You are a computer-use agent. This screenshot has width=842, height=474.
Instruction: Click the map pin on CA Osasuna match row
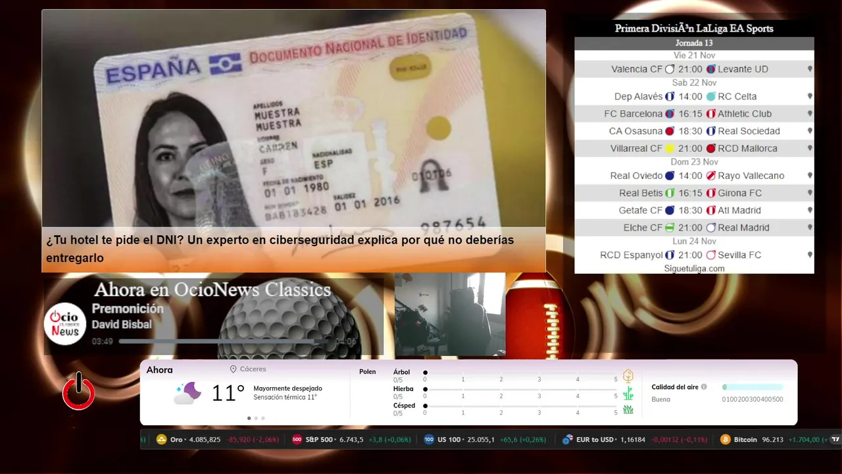(810, 131)
